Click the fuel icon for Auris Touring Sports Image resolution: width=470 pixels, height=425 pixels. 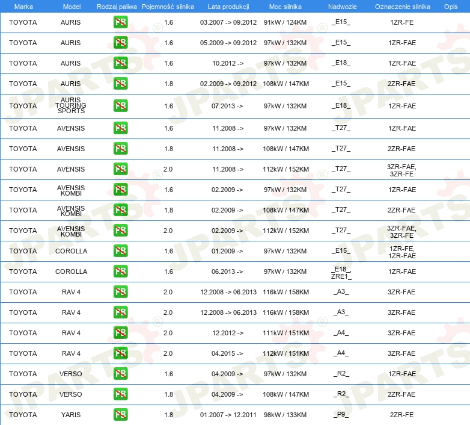pyautogui.click(x=120, y=106)
